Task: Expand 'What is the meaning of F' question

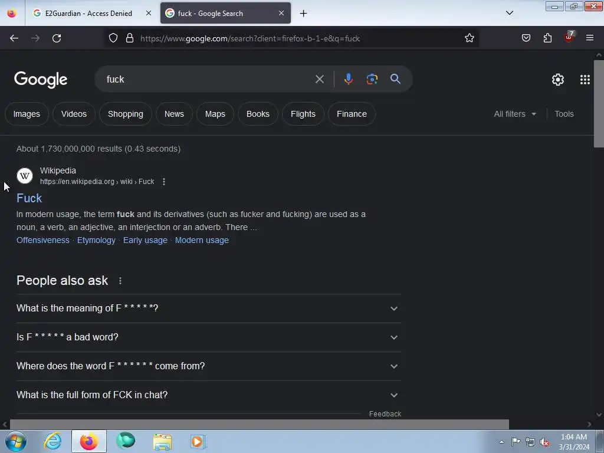Action: tap(208, 308)
